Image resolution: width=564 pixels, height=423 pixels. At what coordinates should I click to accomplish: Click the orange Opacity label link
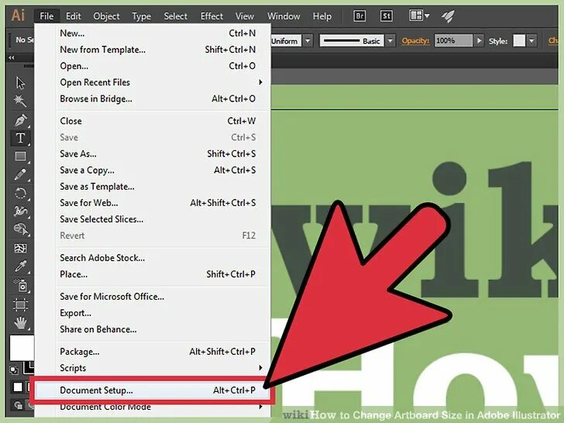(x=415, y=40)
